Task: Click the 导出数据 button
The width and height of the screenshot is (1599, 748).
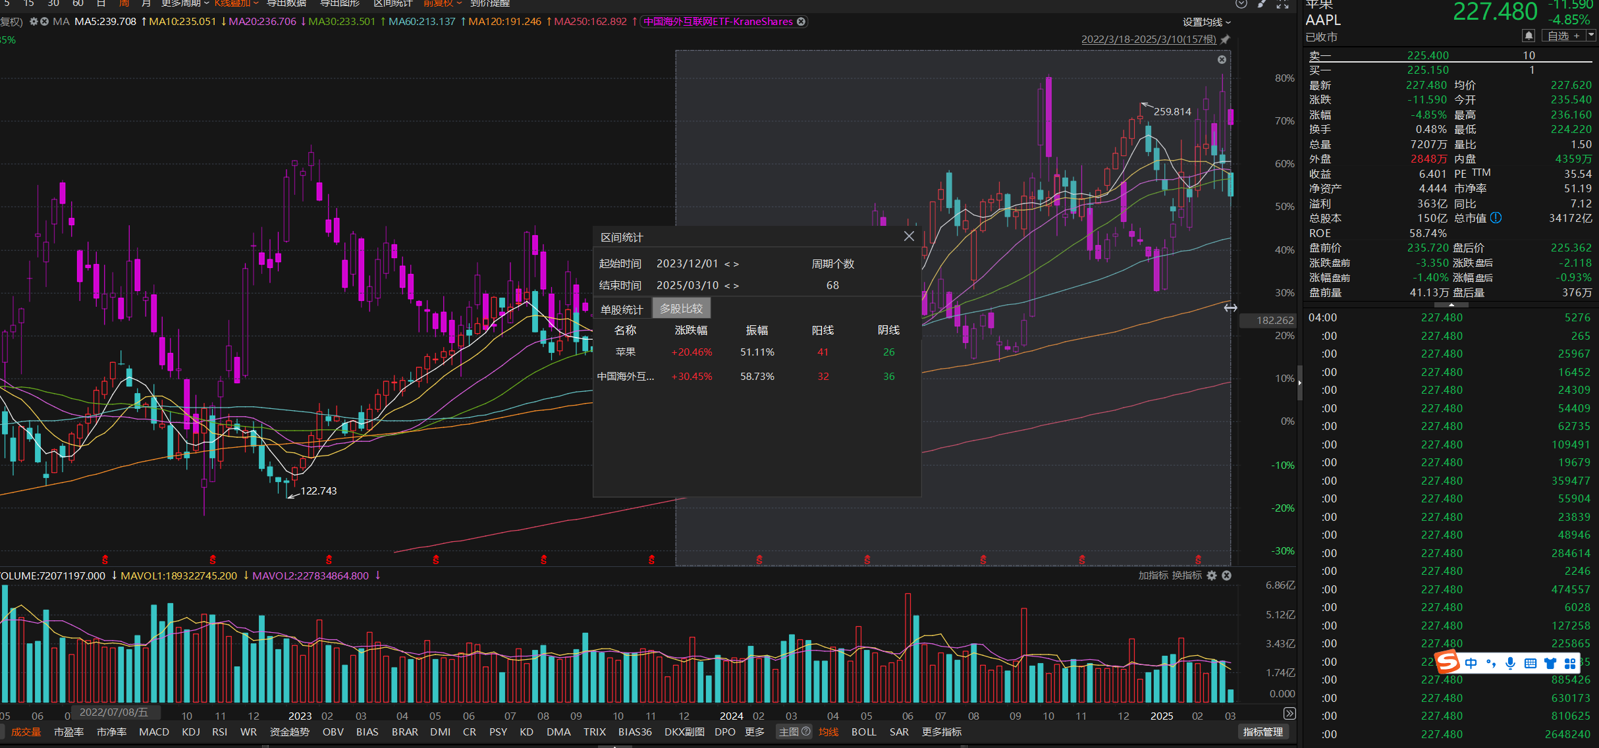Action: [286, 3]
